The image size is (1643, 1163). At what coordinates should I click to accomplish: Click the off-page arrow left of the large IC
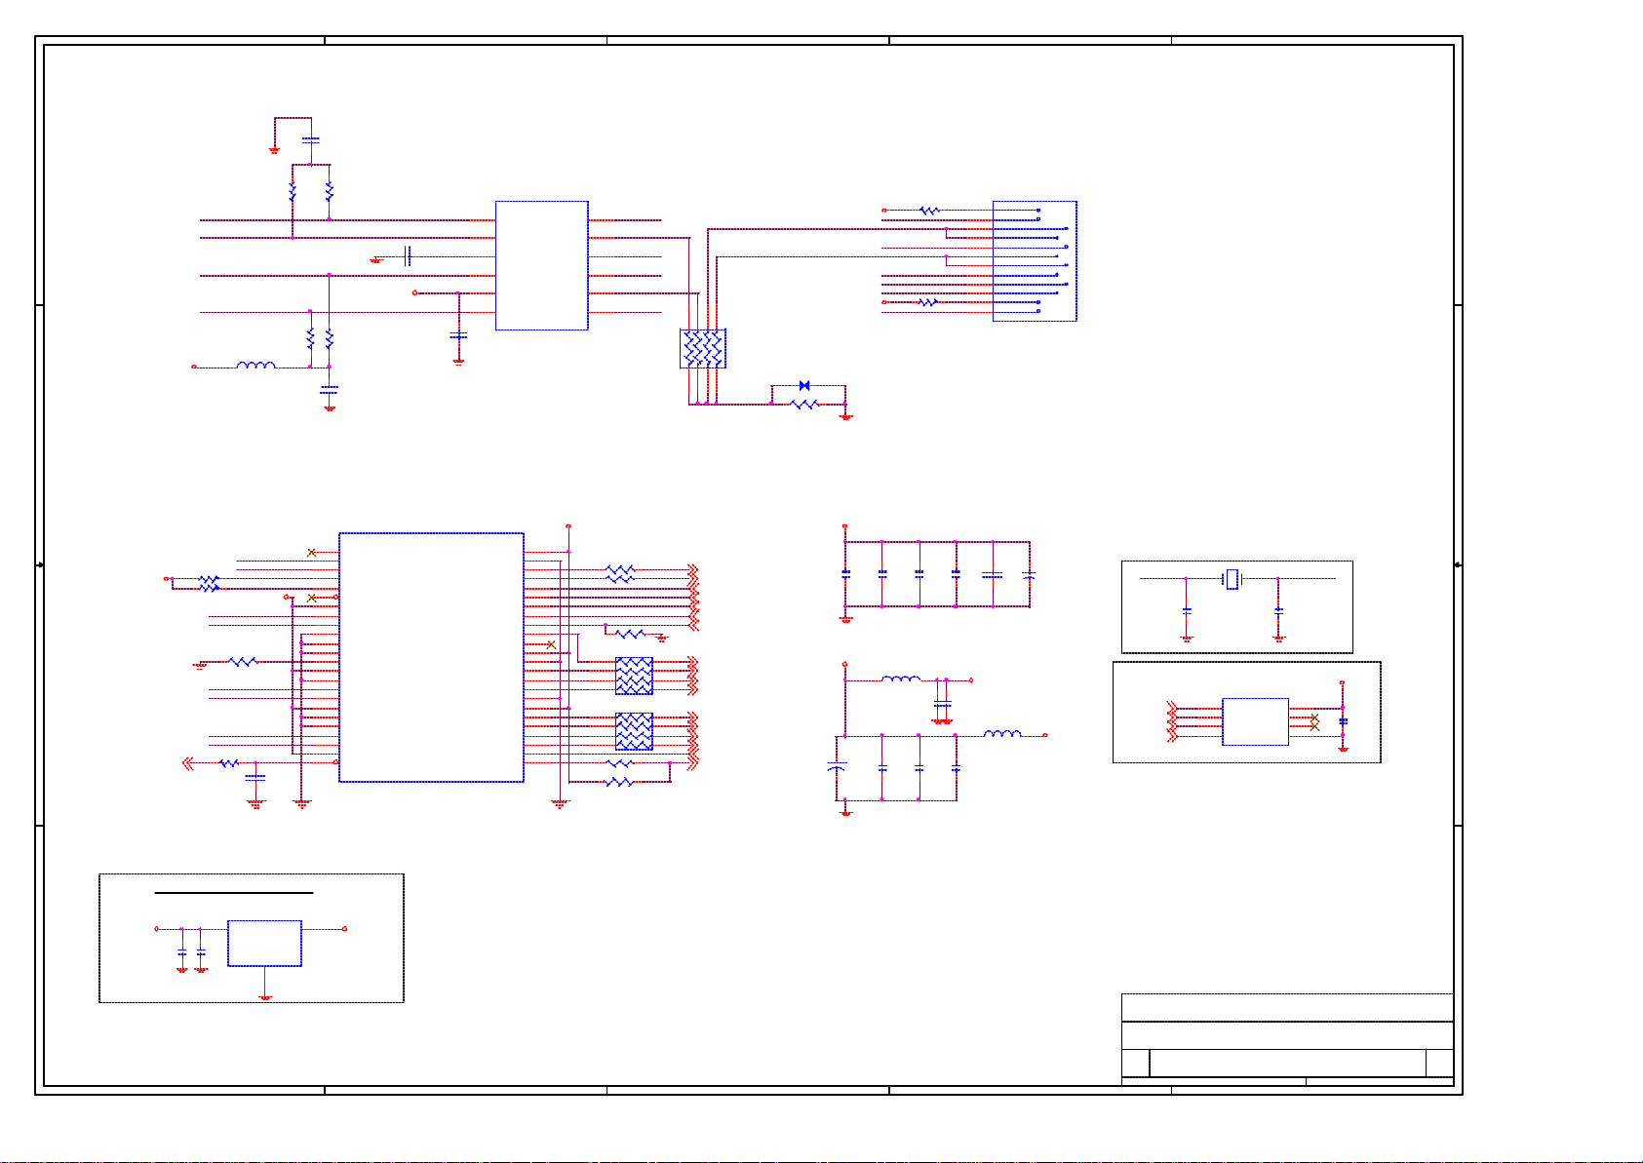pyautogui.click(x=189, y=763)
